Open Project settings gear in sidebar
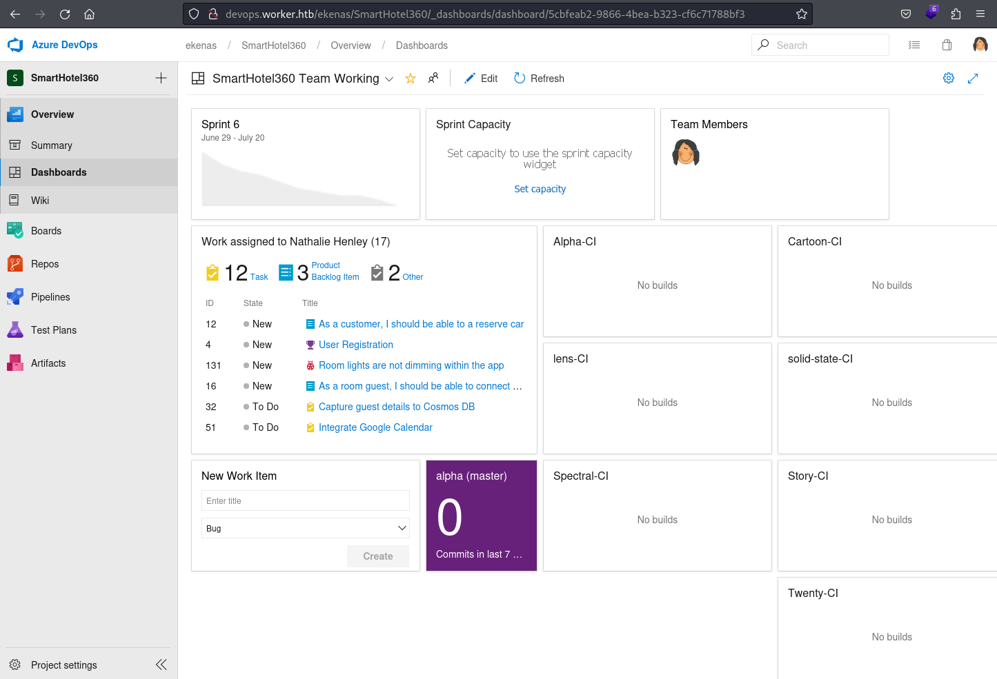 [15, 665]
